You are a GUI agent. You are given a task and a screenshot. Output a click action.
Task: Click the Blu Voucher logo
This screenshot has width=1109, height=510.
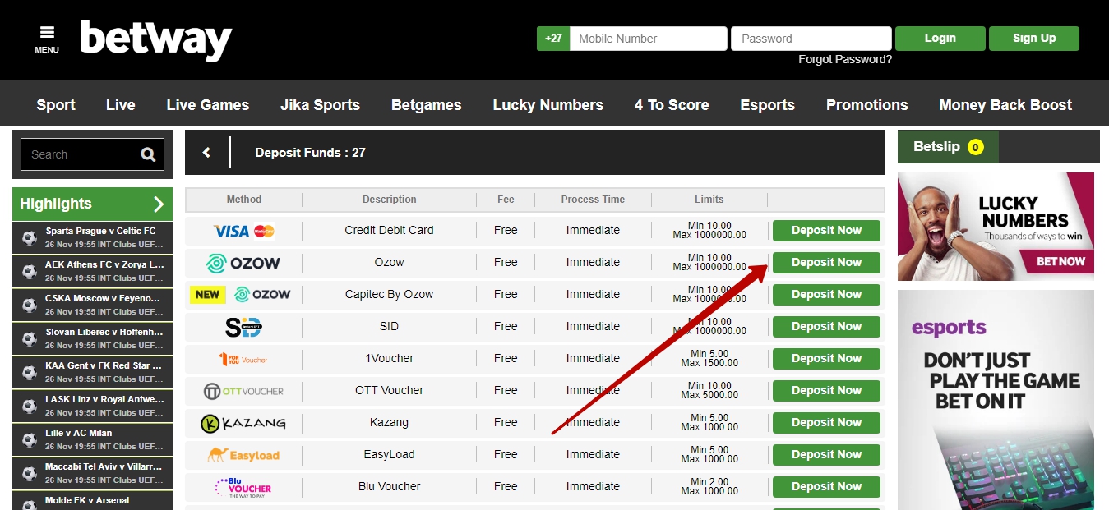point(243,487)
